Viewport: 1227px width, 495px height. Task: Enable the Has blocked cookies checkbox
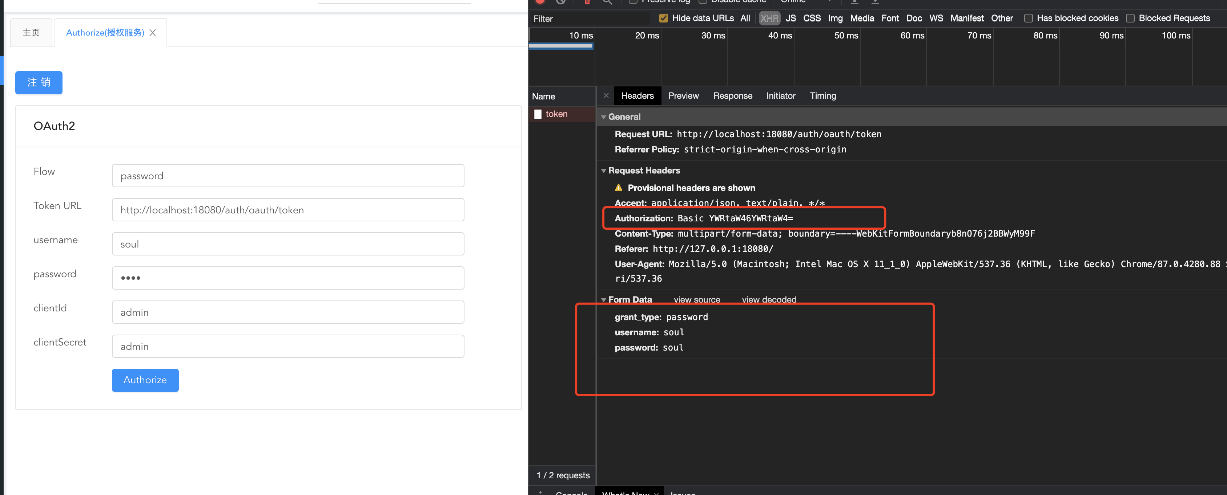[1028, 18]
